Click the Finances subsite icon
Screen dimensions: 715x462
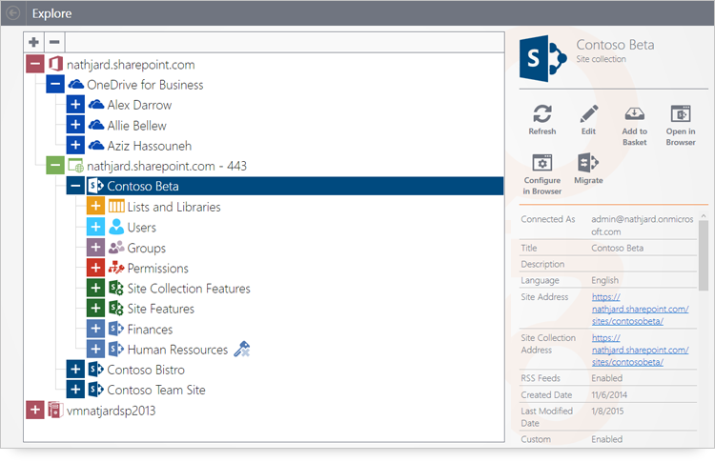point(116,329)
